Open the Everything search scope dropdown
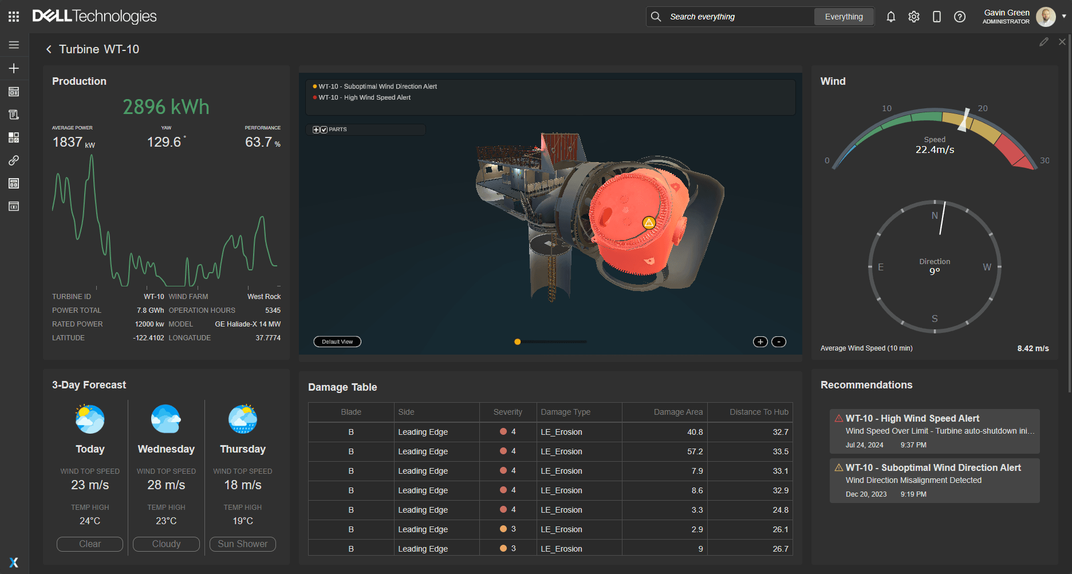The height and width of the screenshot is (574, 1072). (x=844, y=17)
